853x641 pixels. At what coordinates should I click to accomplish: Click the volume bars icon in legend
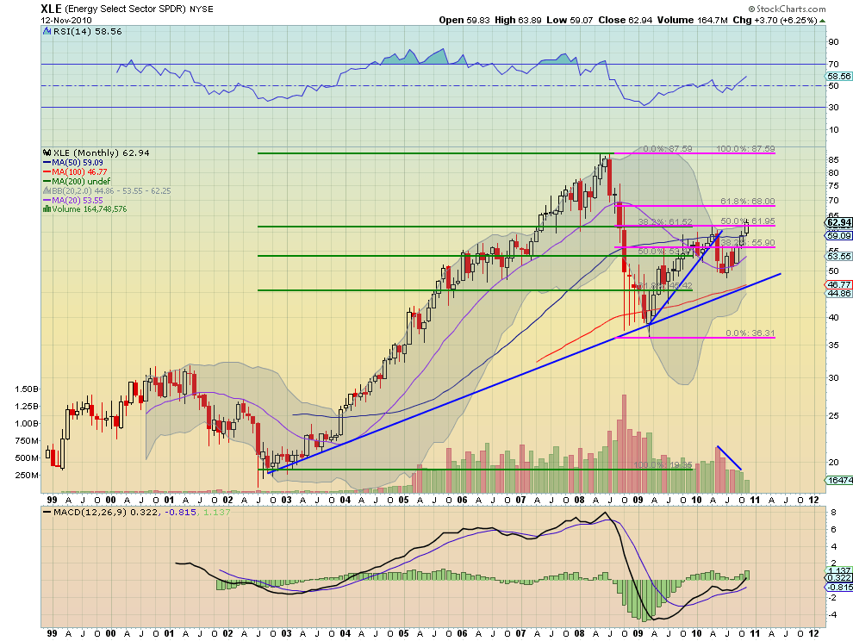[47, 209]
